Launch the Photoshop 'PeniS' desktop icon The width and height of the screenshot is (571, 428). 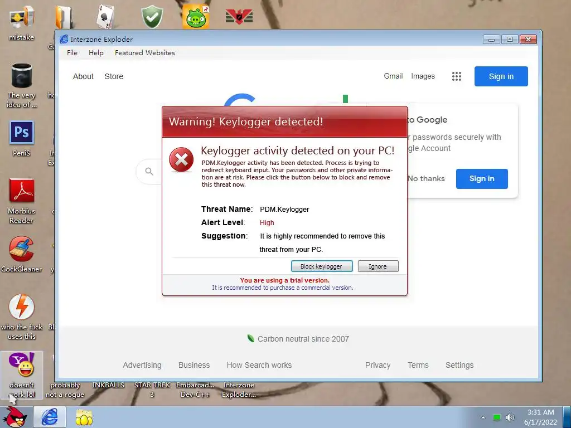pos(22,138)
